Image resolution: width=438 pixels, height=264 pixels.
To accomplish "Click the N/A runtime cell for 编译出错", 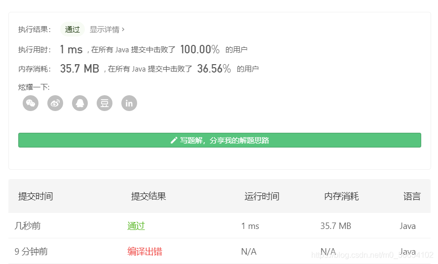I will (249, 252).
